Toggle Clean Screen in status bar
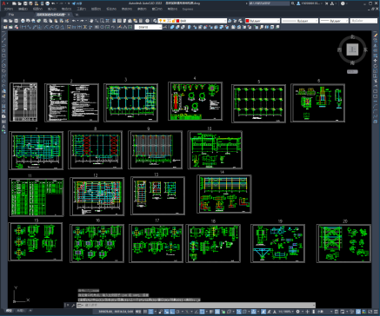 370,312
